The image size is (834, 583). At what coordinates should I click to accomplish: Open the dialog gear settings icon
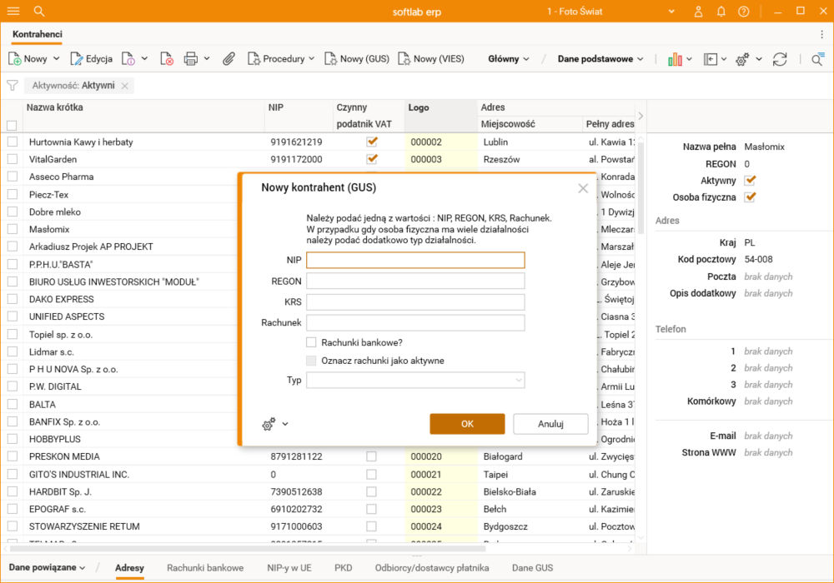click(269, 424)
